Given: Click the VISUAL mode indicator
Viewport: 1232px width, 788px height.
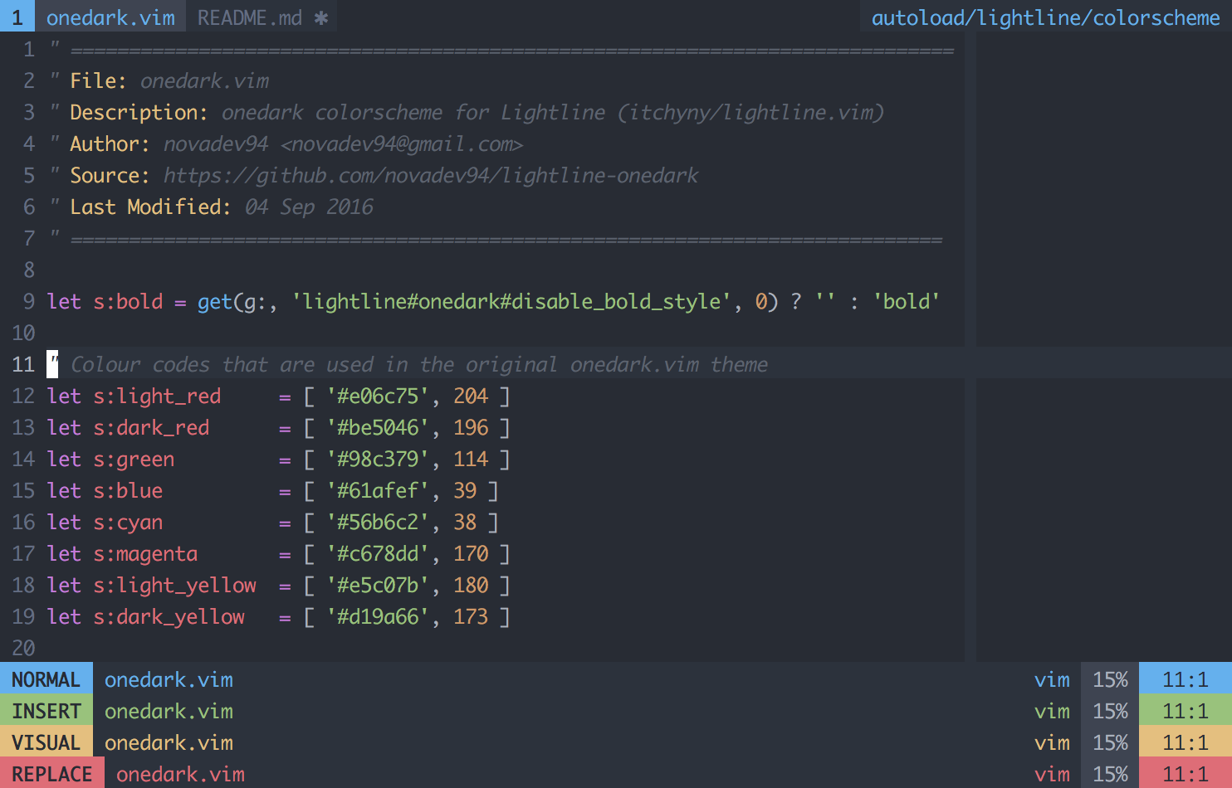Looking at the screenshot, I should [46, 742].
